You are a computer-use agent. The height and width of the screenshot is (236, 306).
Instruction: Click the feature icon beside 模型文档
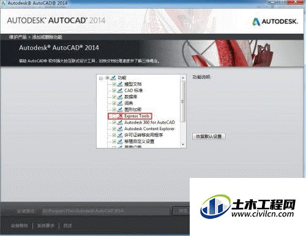(x=120, y=84)
